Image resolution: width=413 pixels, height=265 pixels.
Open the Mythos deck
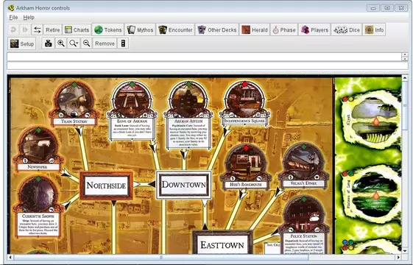(x=140, y=29)
